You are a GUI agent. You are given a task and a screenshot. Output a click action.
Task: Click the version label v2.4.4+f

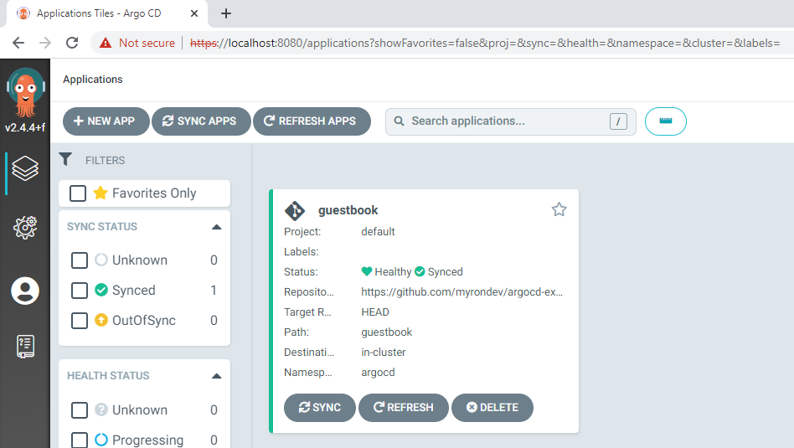click(x=25, y=127)
